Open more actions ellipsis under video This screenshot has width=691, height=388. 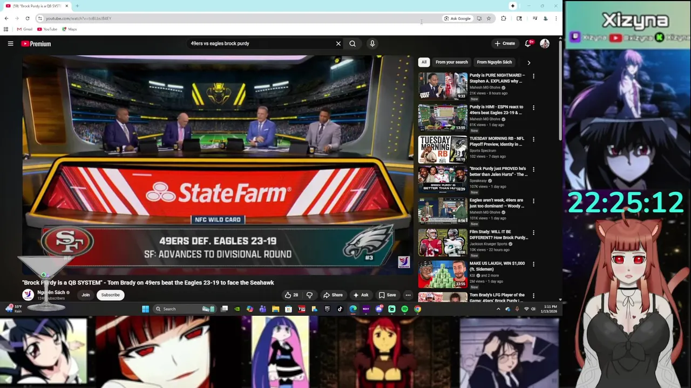(408, 295)
